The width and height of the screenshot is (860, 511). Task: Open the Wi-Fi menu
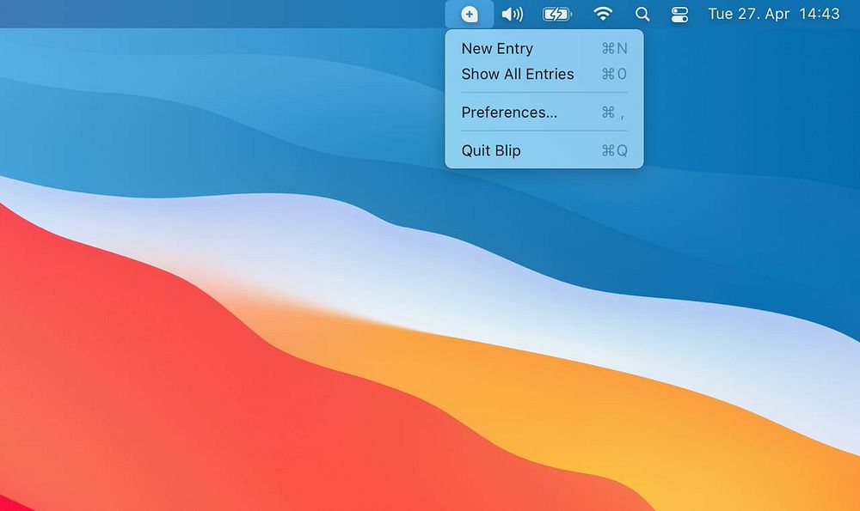coord(603,14)
